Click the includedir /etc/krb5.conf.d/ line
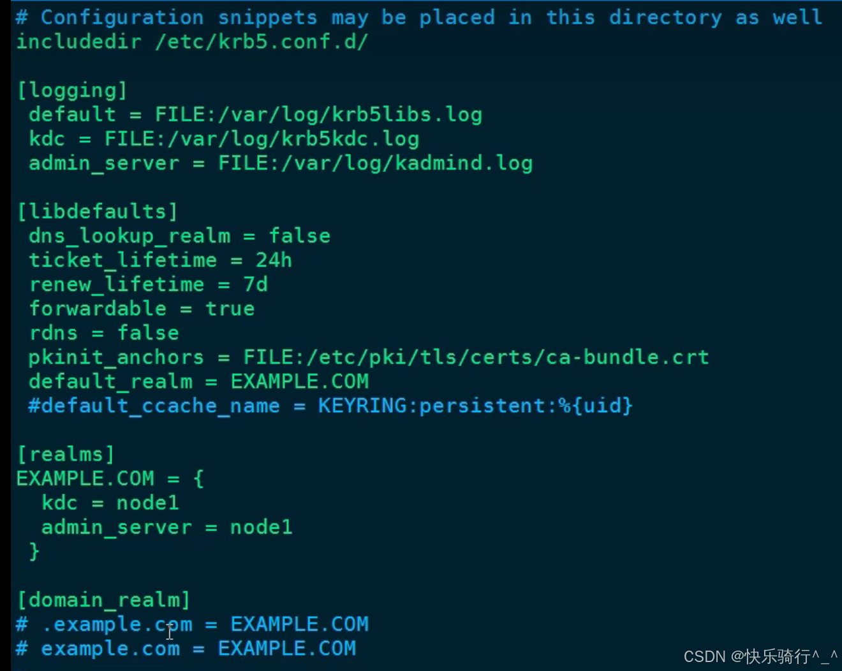This screenshot has height=671, width=842. point(192,42)
